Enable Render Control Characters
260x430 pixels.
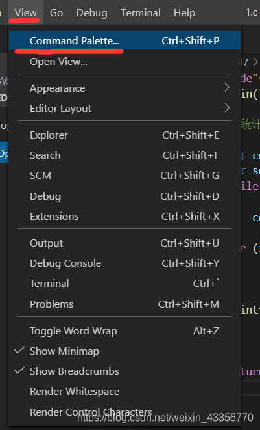(124, 412)
